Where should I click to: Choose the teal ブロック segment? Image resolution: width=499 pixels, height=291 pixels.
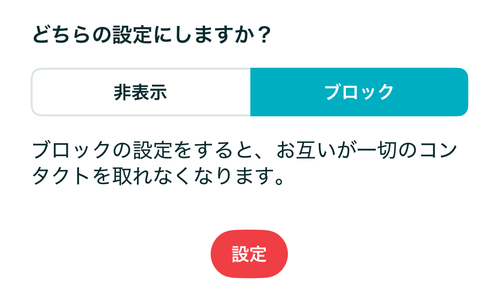pyautogui.click(x=359, y=92)
